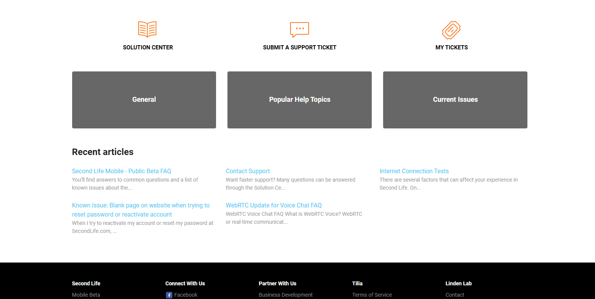Read Second Life Mobile - Public Beta FAQ article
The image size is (595, 299).
click(122, 171)
